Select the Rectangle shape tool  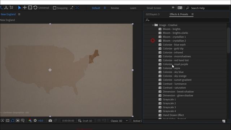pyautogui.click(x=30, y=8)
